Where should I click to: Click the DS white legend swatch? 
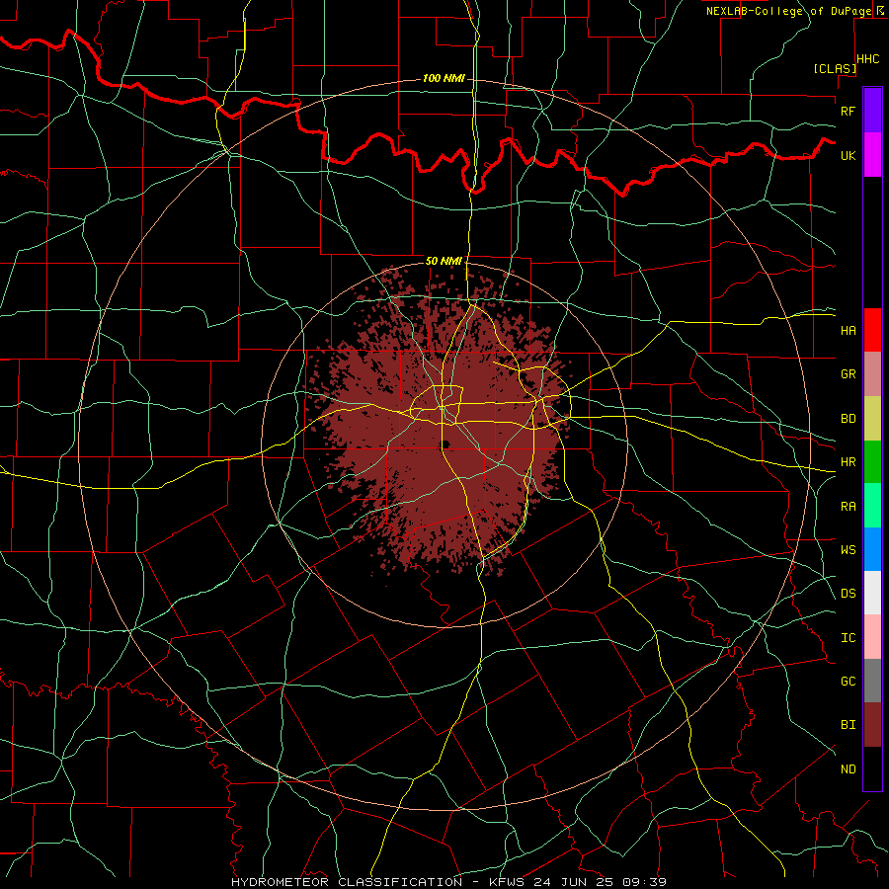[872, 593]
